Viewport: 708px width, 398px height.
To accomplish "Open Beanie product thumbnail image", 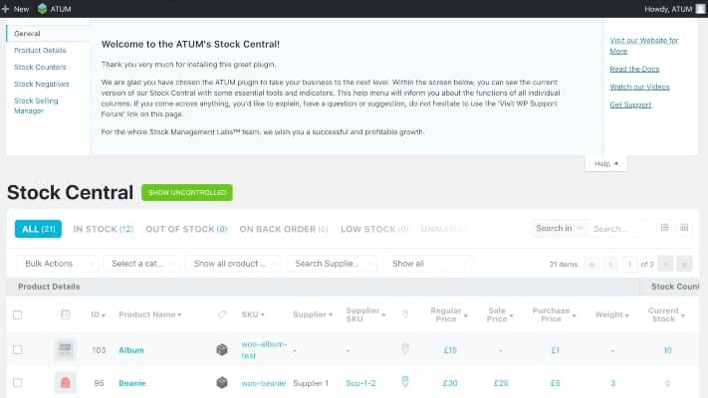I will tap(66, 383).
